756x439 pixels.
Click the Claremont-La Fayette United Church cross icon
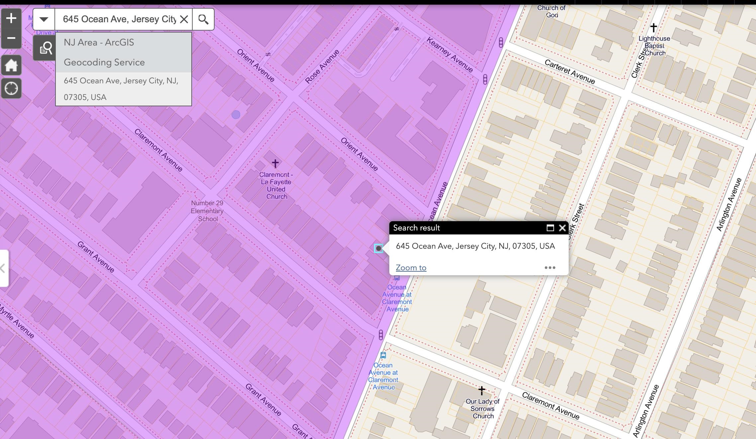275,163
